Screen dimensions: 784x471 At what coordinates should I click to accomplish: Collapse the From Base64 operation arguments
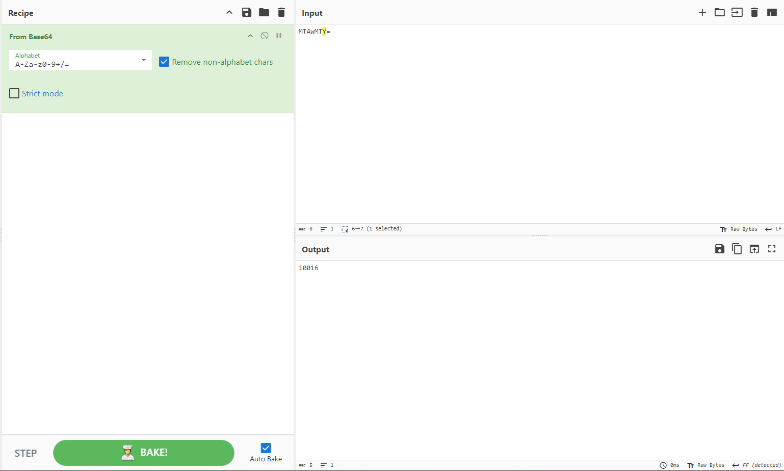click(250, 36)
